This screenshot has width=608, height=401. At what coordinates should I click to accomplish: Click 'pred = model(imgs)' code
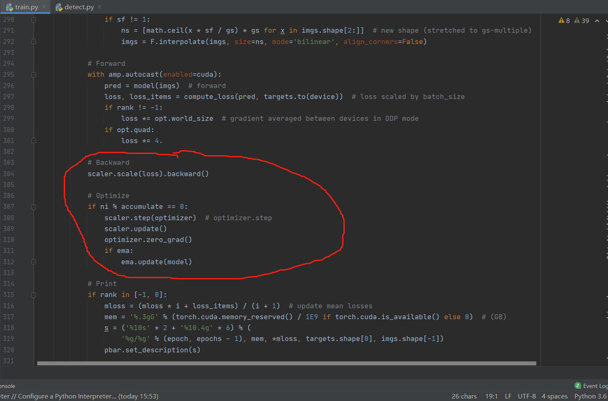142,86
